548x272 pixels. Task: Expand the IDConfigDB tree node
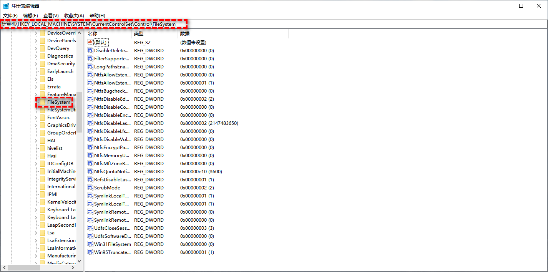tap(36, 164)
